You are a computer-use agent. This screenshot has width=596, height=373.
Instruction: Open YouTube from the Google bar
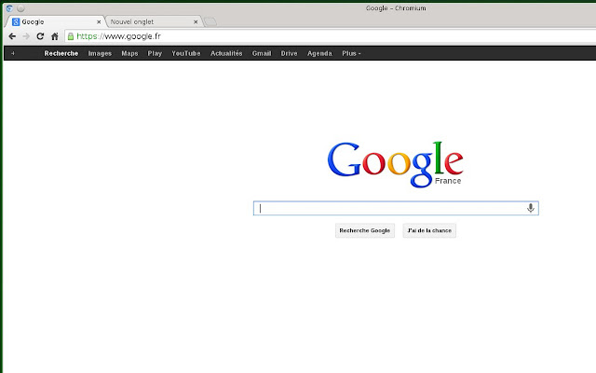coord(186,53)
